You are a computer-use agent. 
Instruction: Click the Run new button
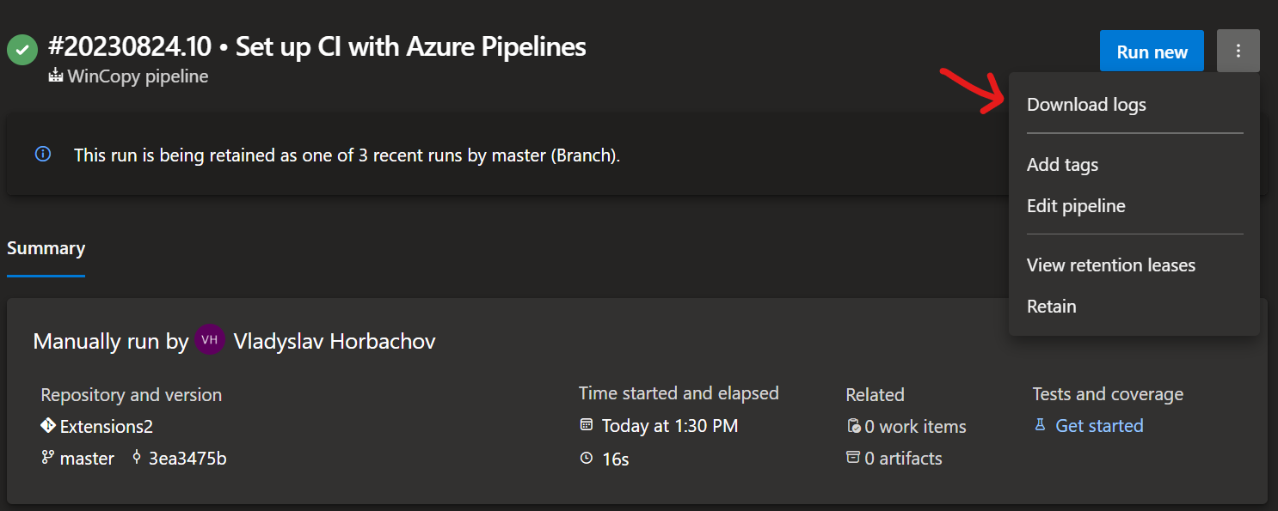click(1152, 51)
